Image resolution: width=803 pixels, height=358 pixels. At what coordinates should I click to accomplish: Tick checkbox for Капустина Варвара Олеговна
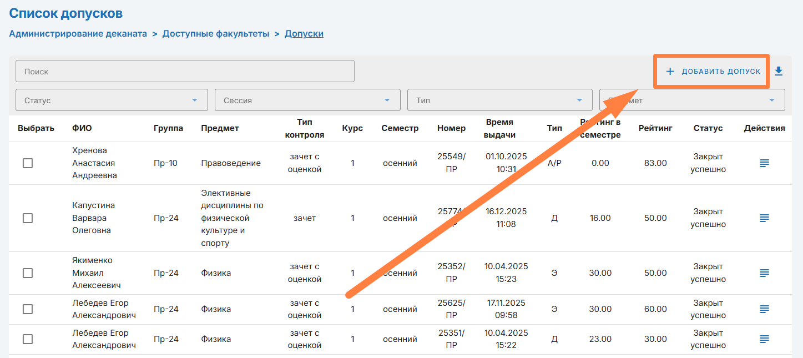pos(28,218)
